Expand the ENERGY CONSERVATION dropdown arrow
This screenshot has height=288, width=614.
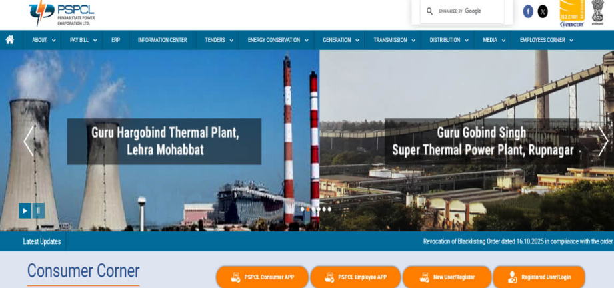pyautogui.click(x=306, y=41)
